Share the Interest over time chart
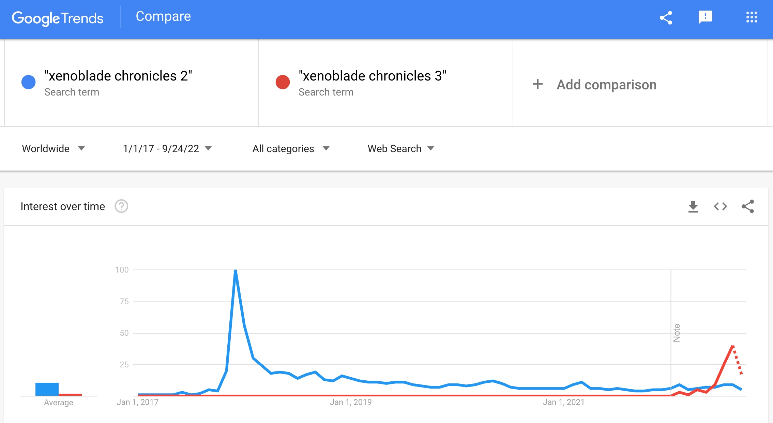 coord(748,206)
